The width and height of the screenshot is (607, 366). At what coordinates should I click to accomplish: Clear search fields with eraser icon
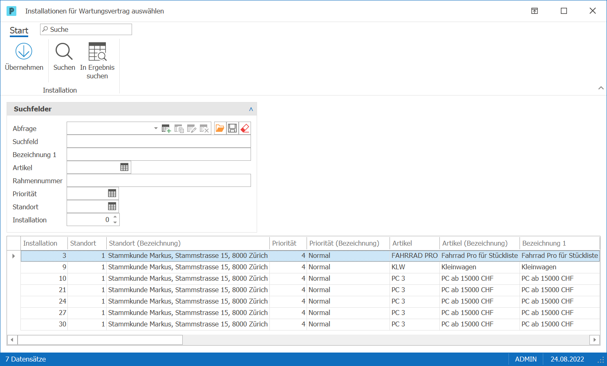[x=245, y=129]
